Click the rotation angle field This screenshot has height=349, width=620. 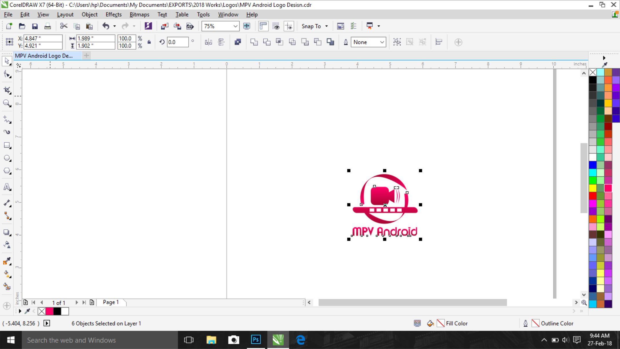[x=177, y=42]
